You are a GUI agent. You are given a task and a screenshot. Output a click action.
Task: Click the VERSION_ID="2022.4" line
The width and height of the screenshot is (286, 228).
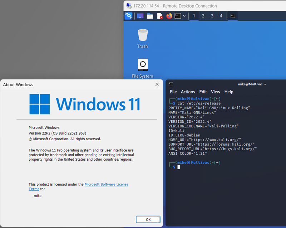coord(190,122)
